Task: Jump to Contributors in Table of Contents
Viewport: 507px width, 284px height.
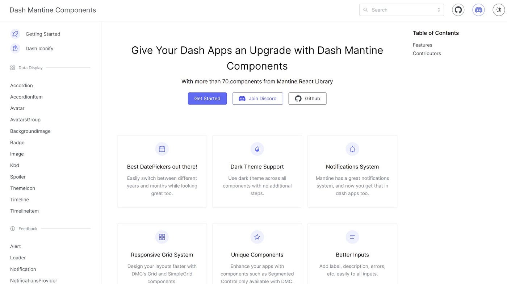Action: [x=427, y=53]
